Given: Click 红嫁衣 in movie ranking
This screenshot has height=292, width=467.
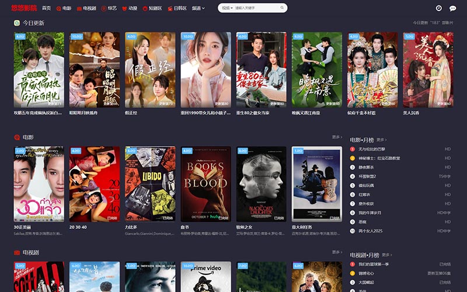Looking at the screenshot, I should (x=364, y=194).
